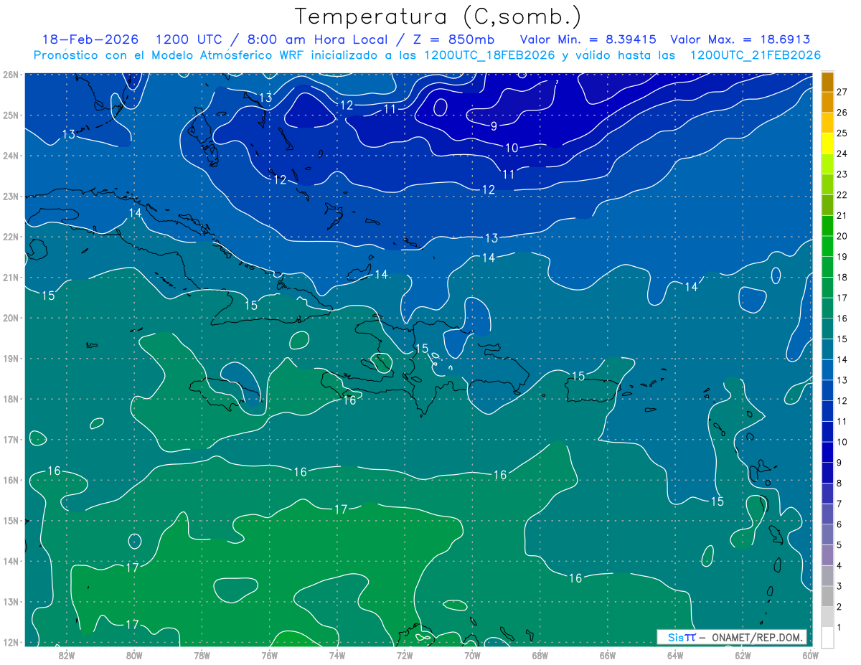Click the "14N" latitude axis label
Viewport: 861px width, 665px height.
(11, 561)
